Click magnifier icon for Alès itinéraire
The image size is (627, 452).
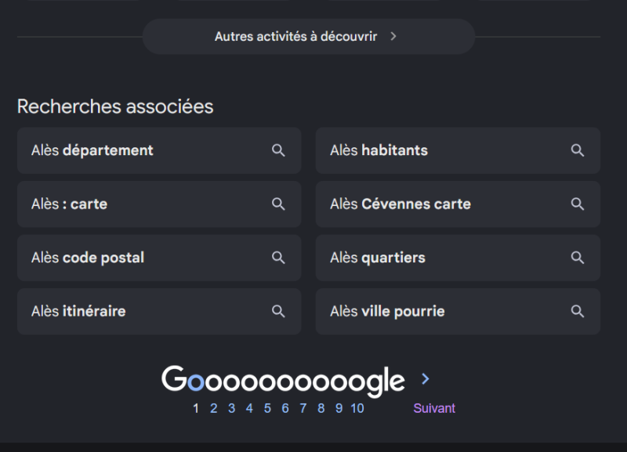tap(278, 311)
